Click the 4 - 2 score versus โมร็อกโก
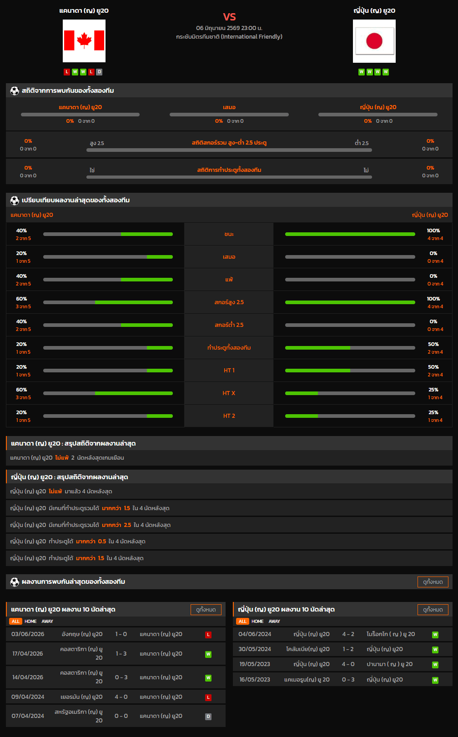458x737 pixels. (x=348, y=634)
